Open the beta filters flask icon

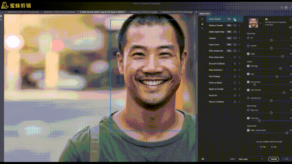coord(202,24)
